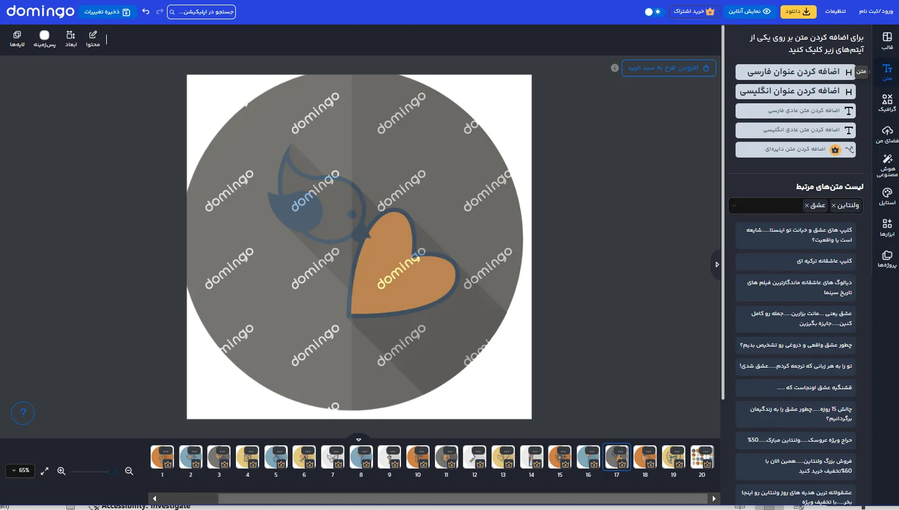Image resolution: width=899 pixels, height=510 pixels.
Task: Click the fullscreen expand icon
Action: (44, 471)
